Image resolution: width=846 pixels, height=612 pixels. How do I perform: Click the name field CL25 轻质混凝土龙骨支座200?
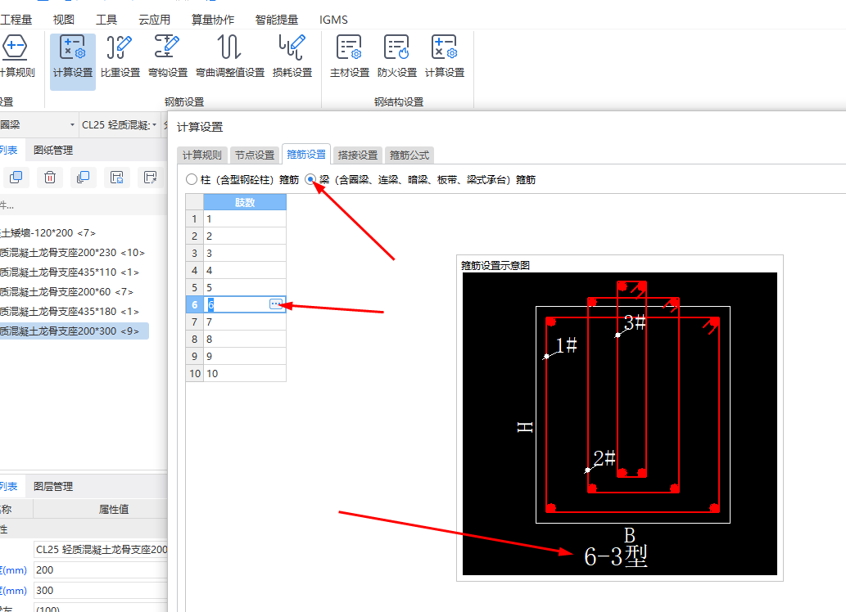click(x=101, y=550)
